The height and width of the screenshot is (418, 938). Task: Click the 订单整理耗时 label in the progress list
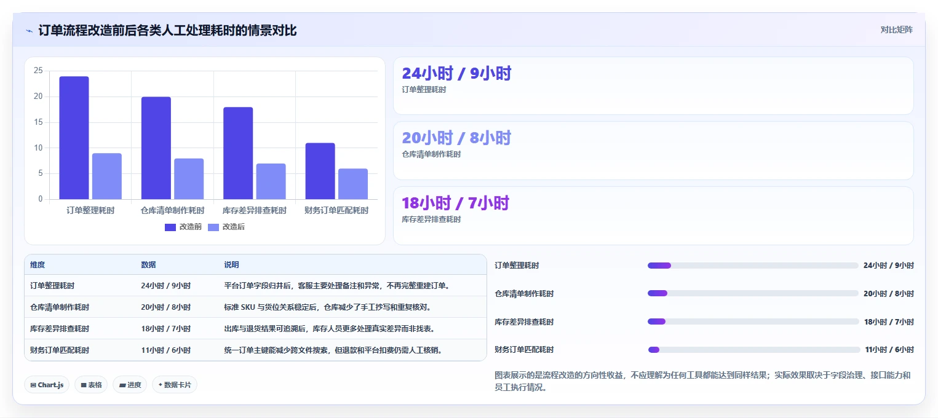[517, 266]
